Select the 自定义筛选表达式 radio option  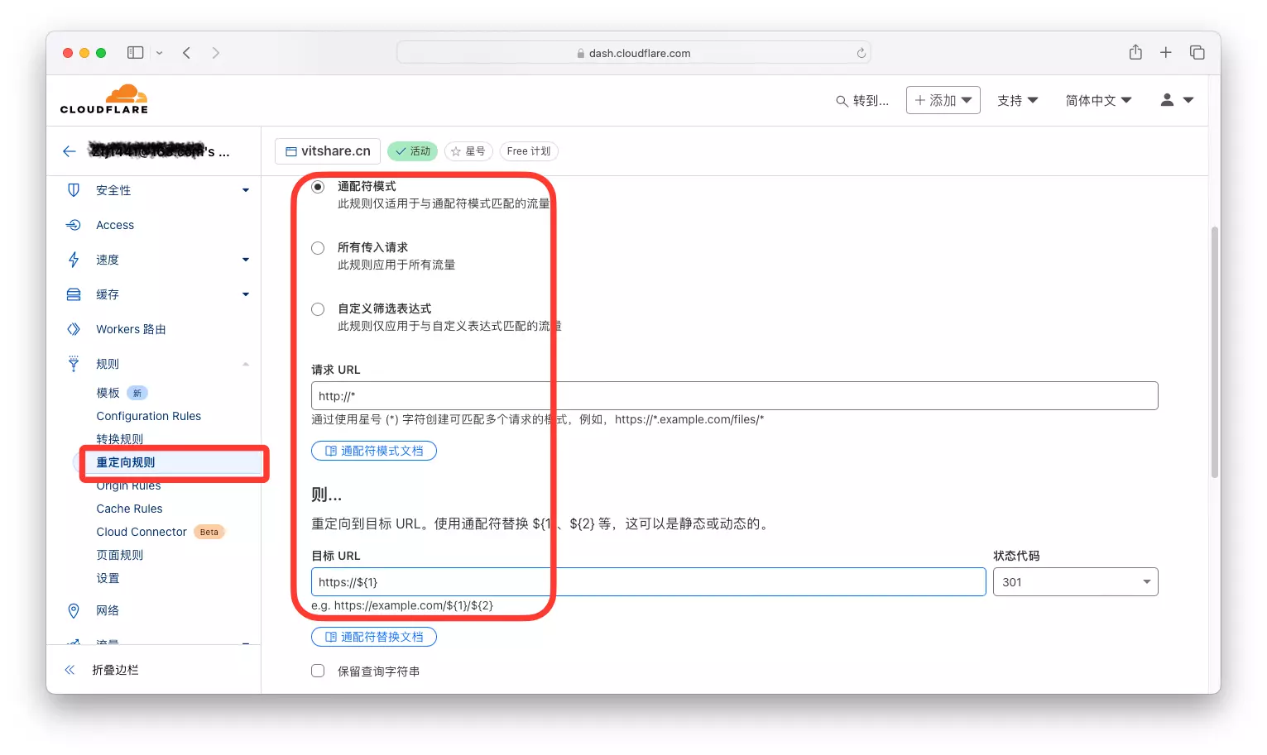coord(318,309)
